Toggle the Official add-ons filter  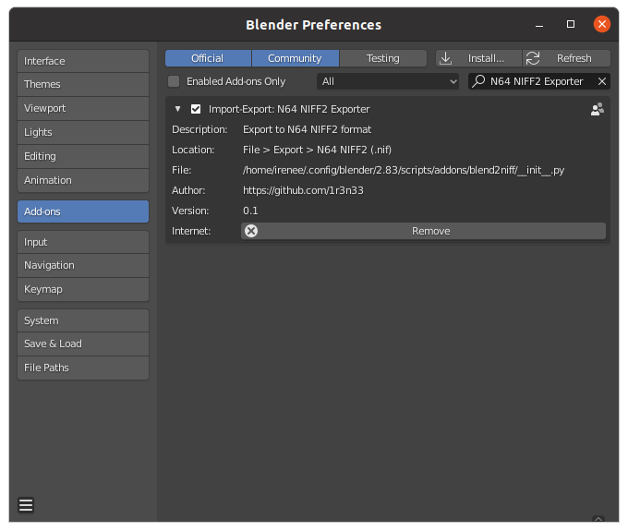tap(208, 58)
